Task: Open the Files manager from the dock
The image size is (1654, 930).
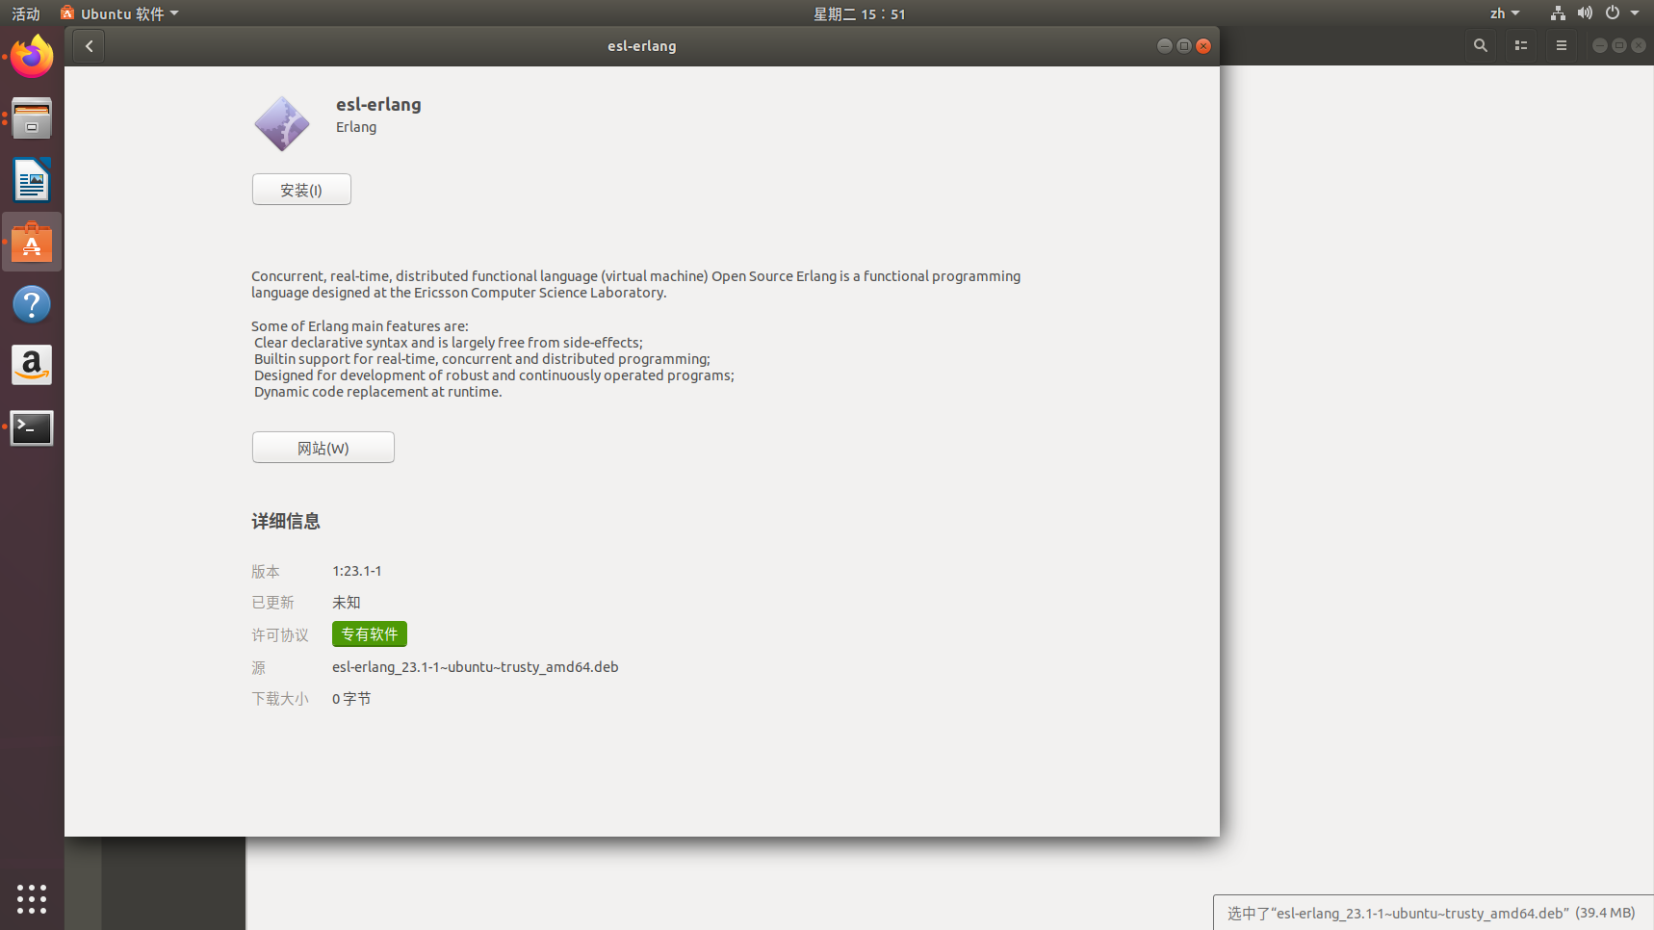Action: [x=32, y=117]
